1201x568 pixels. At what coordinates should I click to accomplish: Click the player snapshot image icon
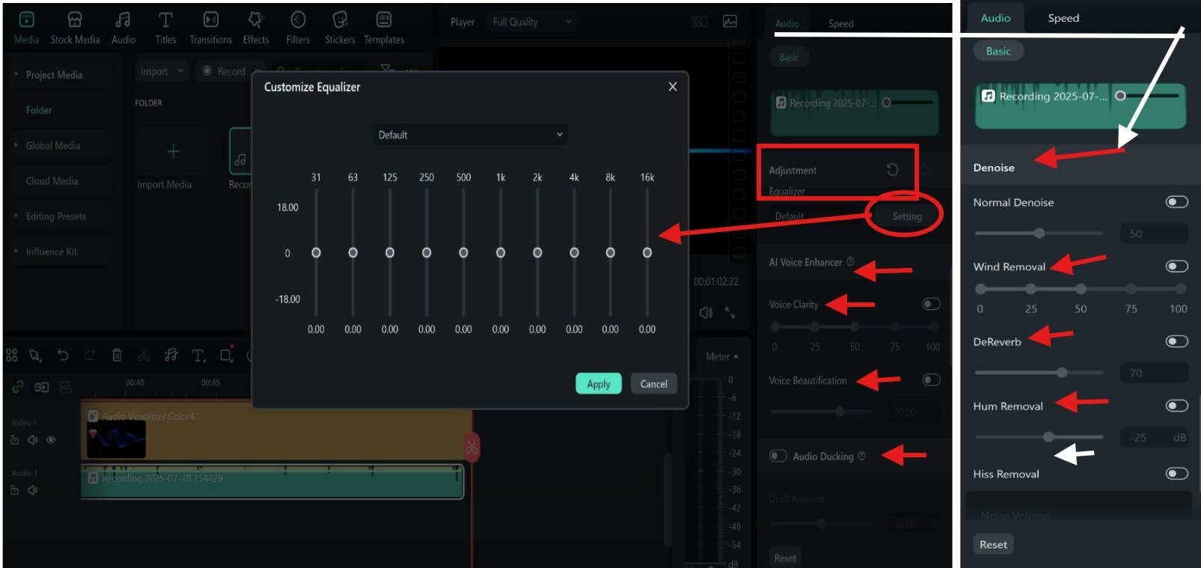[x=730, y=22]
